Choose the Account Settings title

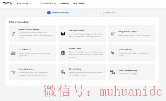(75, 69)
